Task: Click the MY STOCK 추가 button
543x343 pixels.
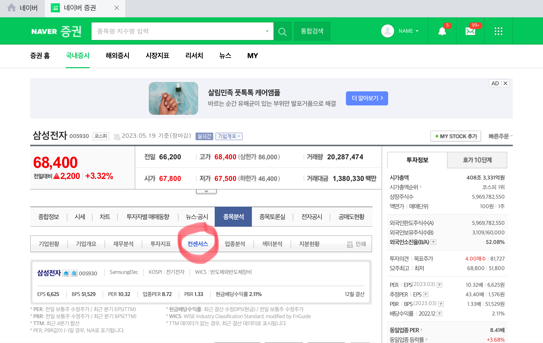Action: tap(456, 136)
